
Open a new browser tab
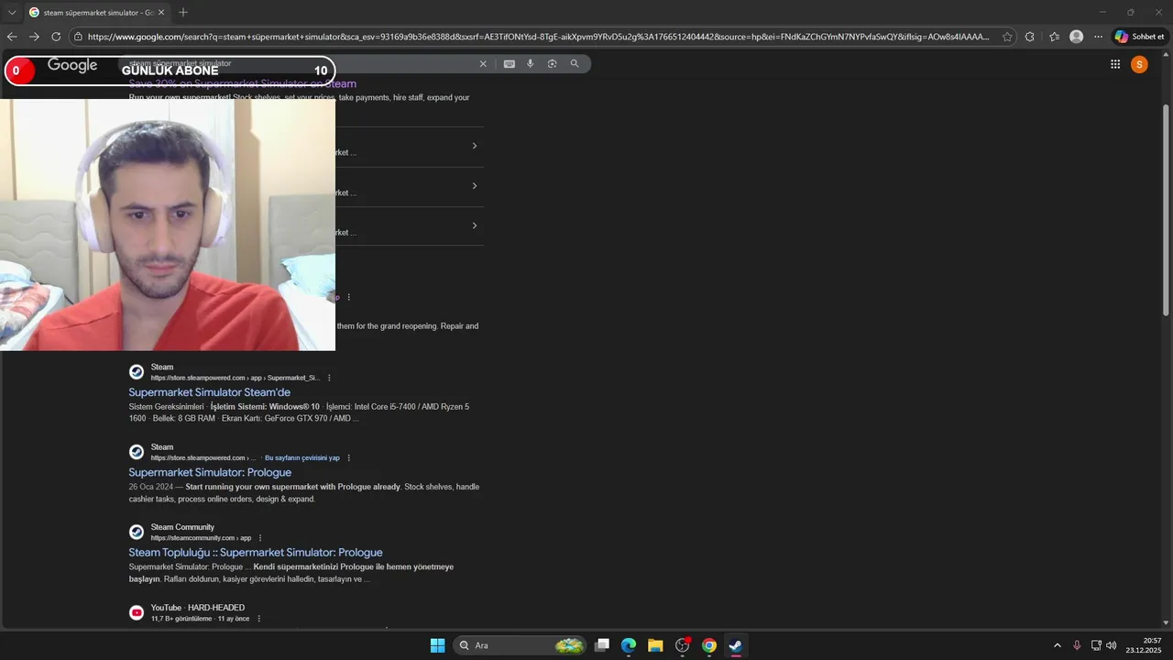(x=183, y=13)
